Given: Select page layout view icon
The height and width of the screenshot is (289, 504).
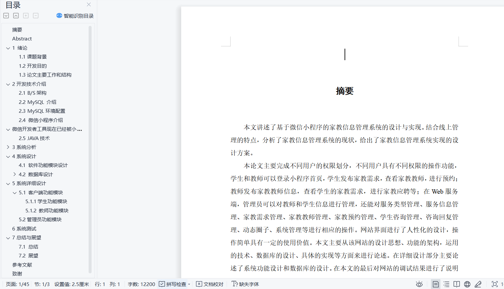Looking at the screenshot, I should (x=435, y=284).
